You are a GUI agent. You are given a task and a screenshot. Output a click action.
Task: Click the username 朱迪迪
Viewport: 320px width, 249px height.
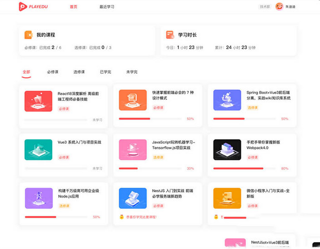coord(290,7)
